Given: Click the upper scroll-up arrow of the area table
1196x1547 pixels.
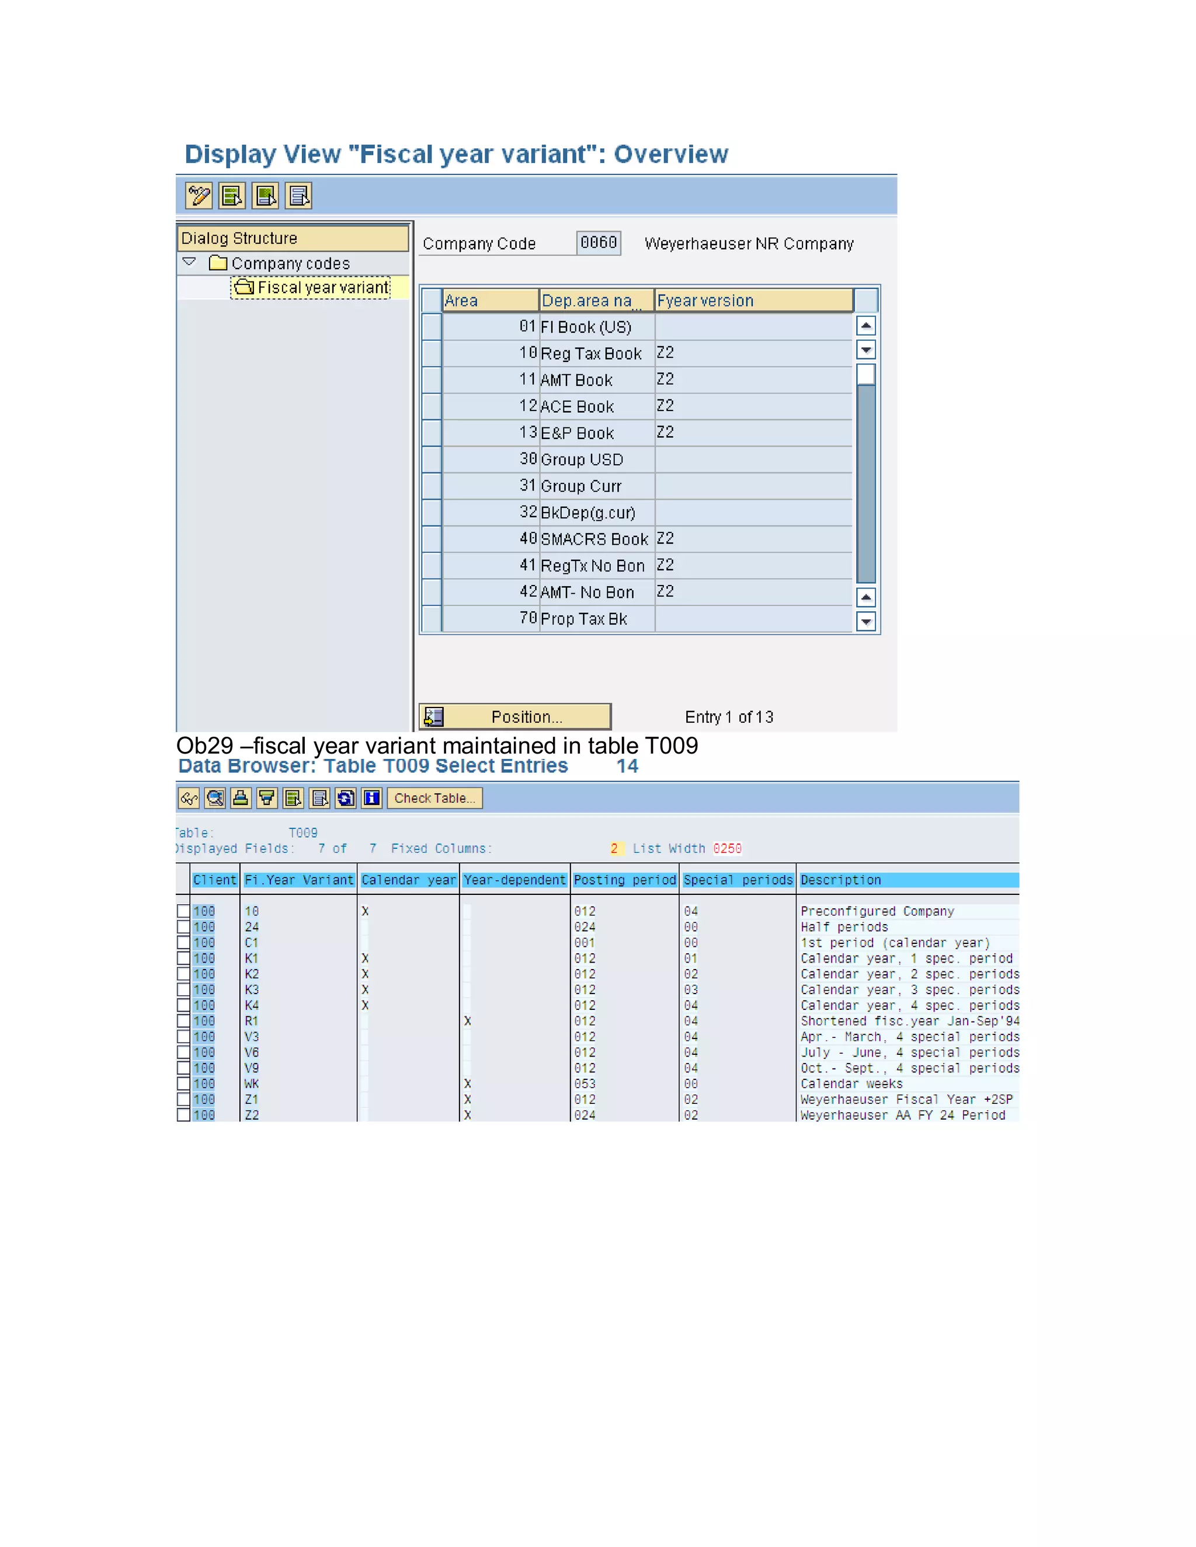Looking at the screenshot, I should click(x=867, y=326).
